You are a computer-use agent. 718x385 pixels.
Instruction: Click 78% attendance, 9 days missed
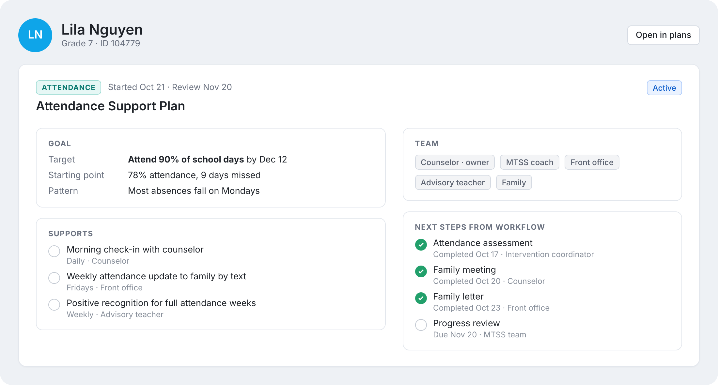[194, 175]
